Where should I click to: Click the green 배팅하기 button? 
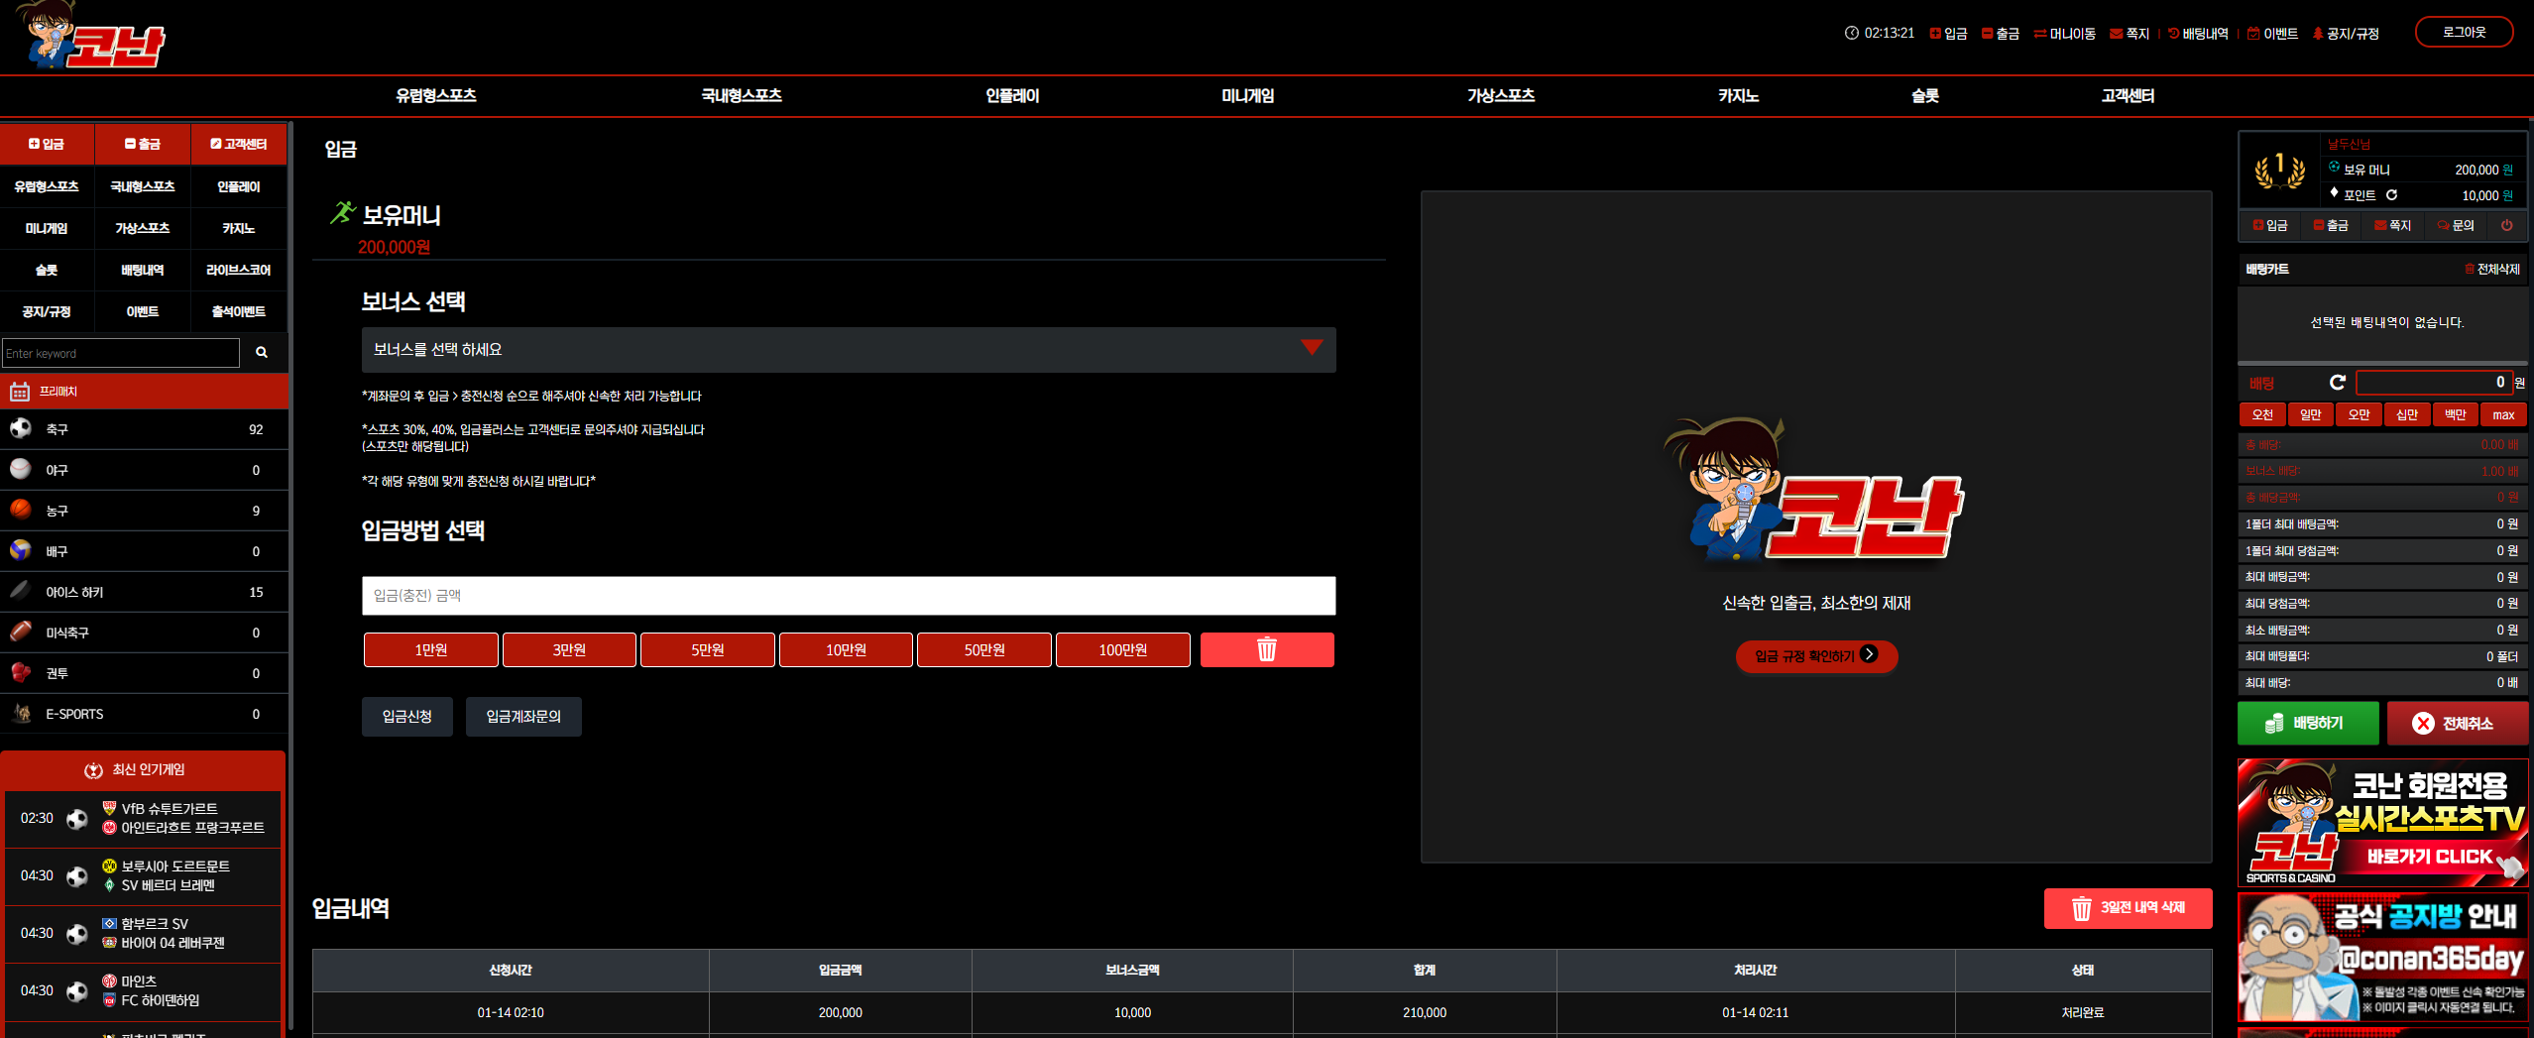click(2308, 724)
